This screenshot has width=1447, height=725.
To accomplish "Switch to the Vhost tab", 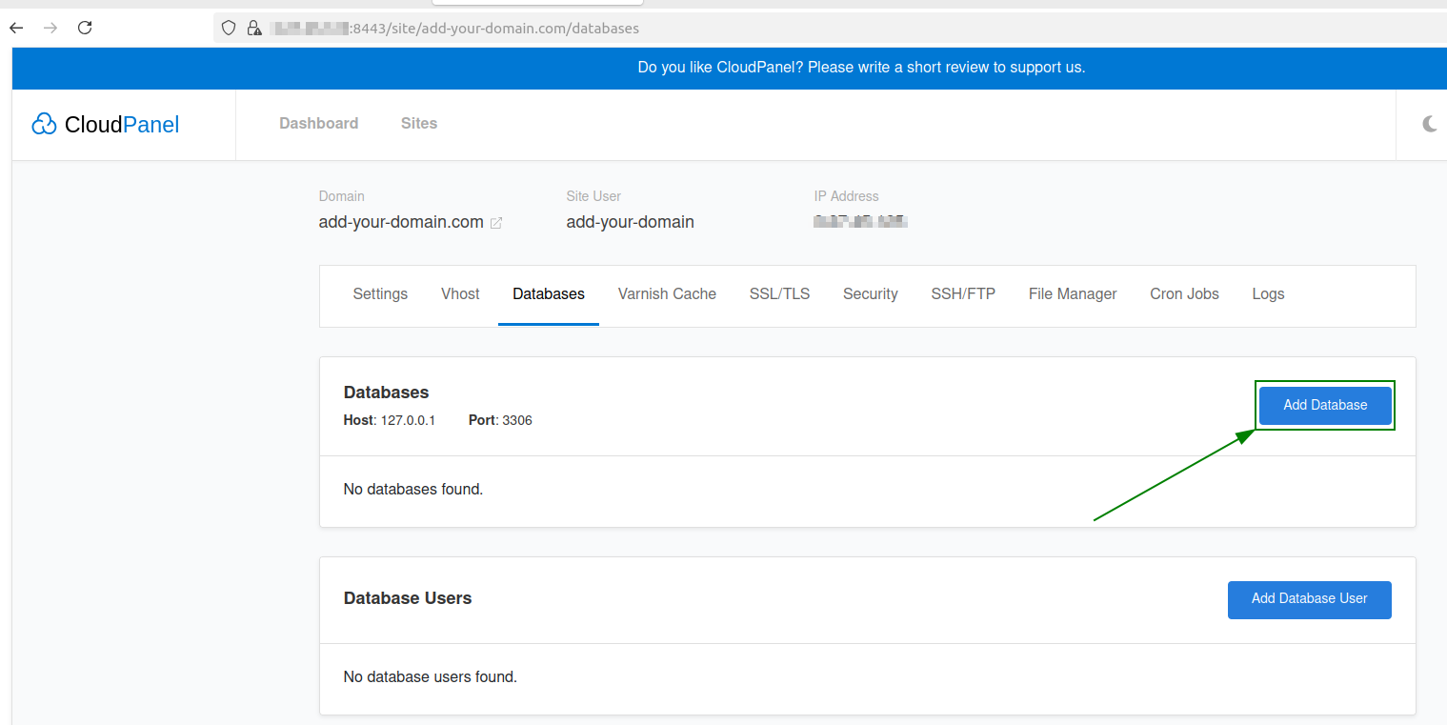I will coord(460,294).
